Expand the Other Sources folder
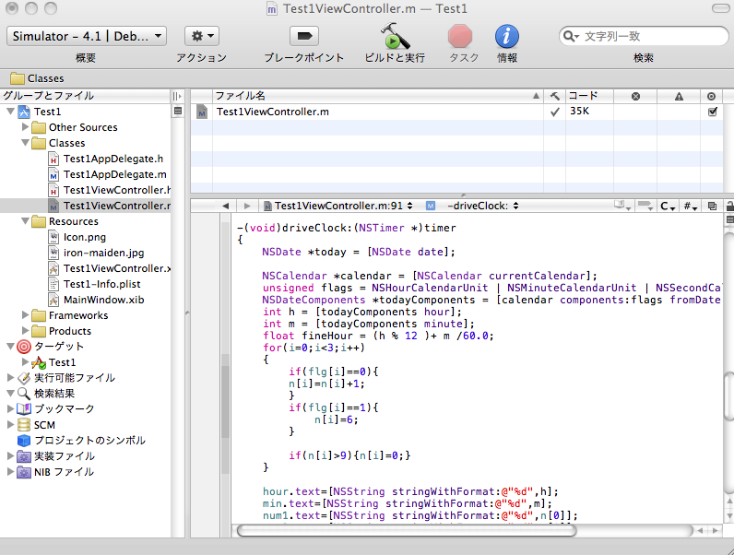The width and height of the screenshot is (734, 555). pos(25,127)
